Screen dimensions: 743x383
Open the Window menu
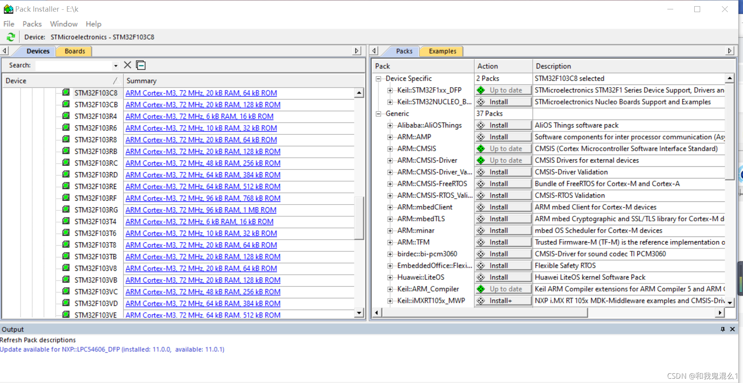(x=64, y=24)
